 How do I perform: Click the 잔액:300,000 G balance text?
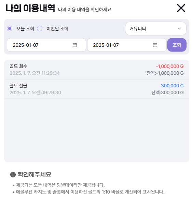click(167, 92)
